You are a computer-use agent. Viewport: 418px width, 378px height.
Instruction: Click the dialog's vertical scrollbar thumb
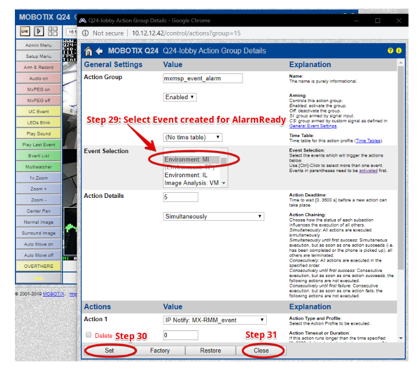point(400,167)
